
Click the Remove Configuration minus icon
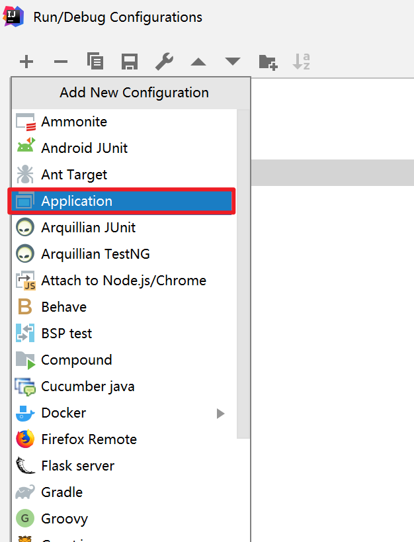coord(61,62)
